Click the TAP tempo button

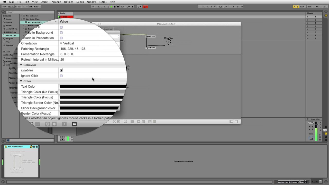pos(4,7)
